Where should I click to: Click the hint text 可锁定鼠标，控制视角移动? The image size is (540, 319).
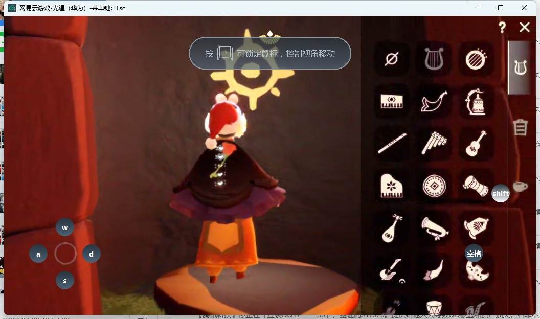(x=286, y=54)
